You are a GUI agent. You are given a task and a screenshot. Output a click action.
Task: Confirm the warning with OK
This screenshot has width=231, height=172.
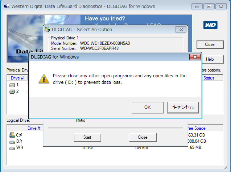148,107
